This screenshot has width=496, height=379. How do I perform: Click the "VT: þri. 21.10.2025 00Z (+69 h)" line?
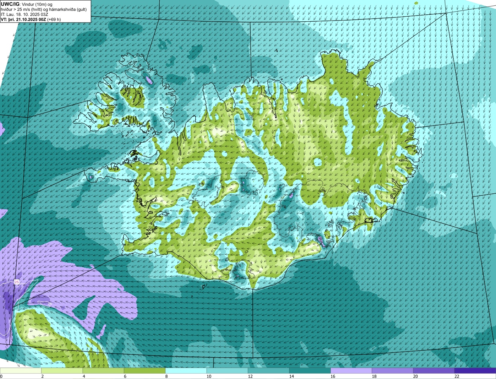pos(31,19)
